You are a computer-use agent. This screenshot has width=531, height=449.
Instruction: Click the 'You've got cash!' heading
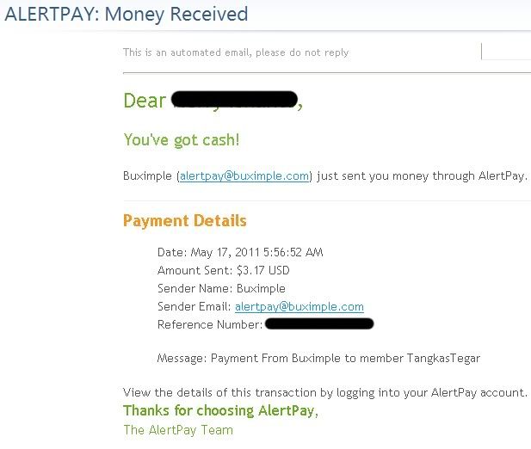[182, 140]
